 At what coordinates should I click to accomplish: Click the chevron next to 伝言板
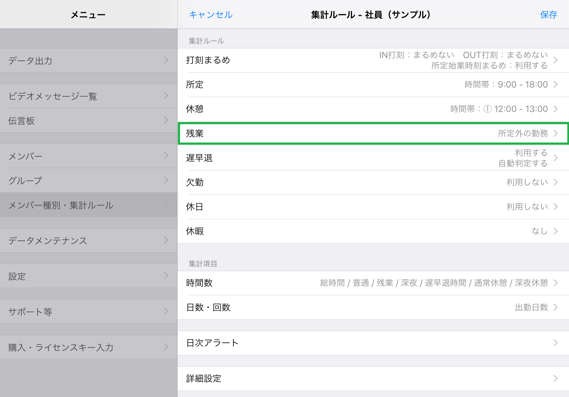coord(166,120)
